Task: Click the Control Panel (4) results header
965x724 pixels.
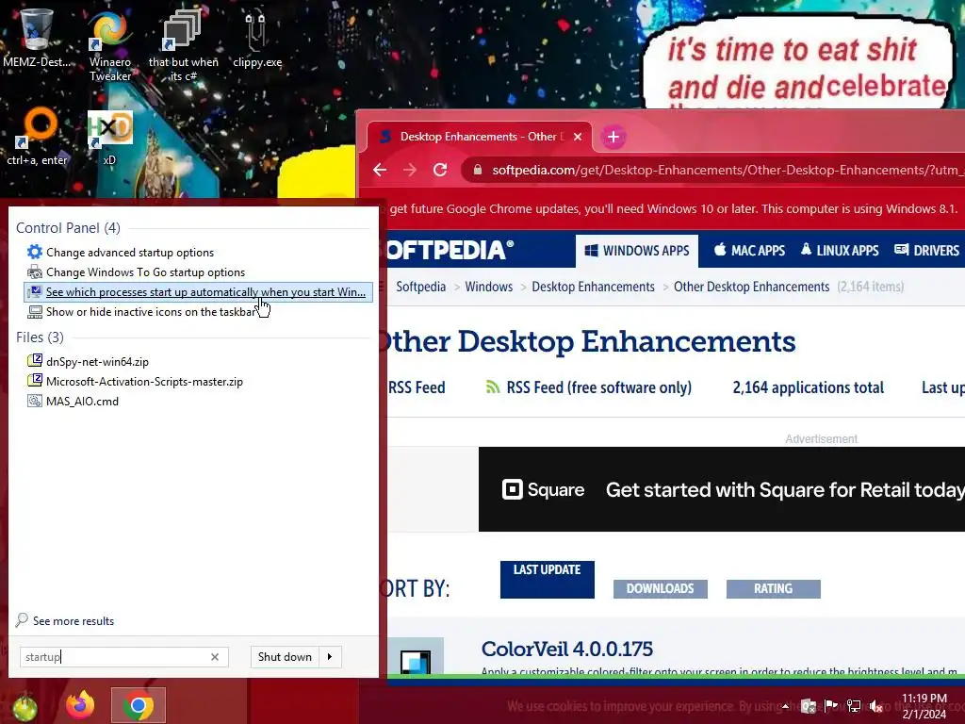Action: (x=68, y=228)
